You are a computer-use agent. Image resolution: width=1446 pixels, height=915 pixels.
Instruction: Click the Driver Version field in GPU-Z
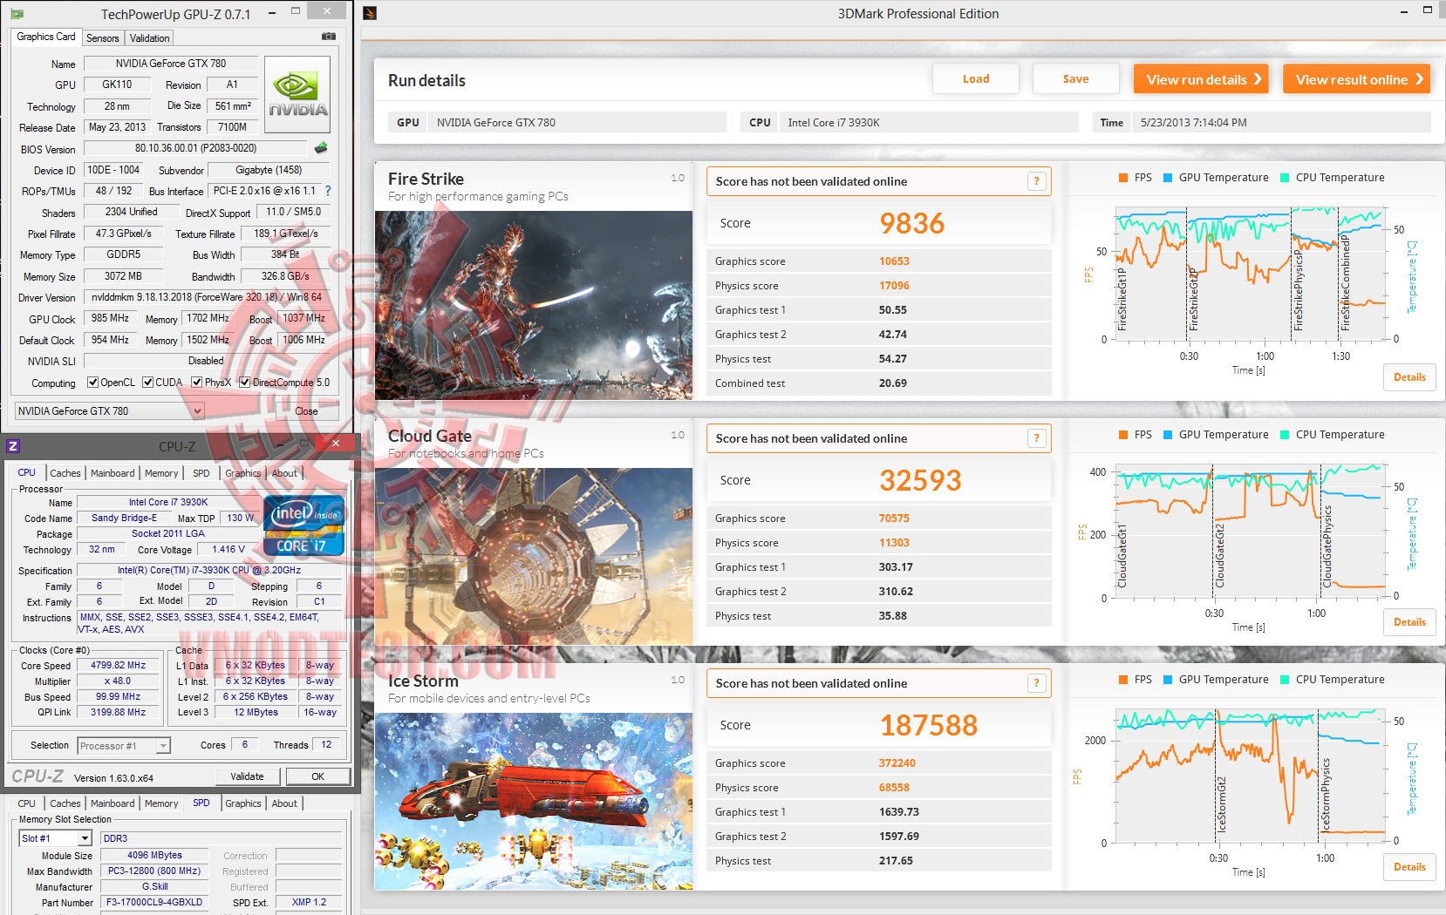pos(207,297)
